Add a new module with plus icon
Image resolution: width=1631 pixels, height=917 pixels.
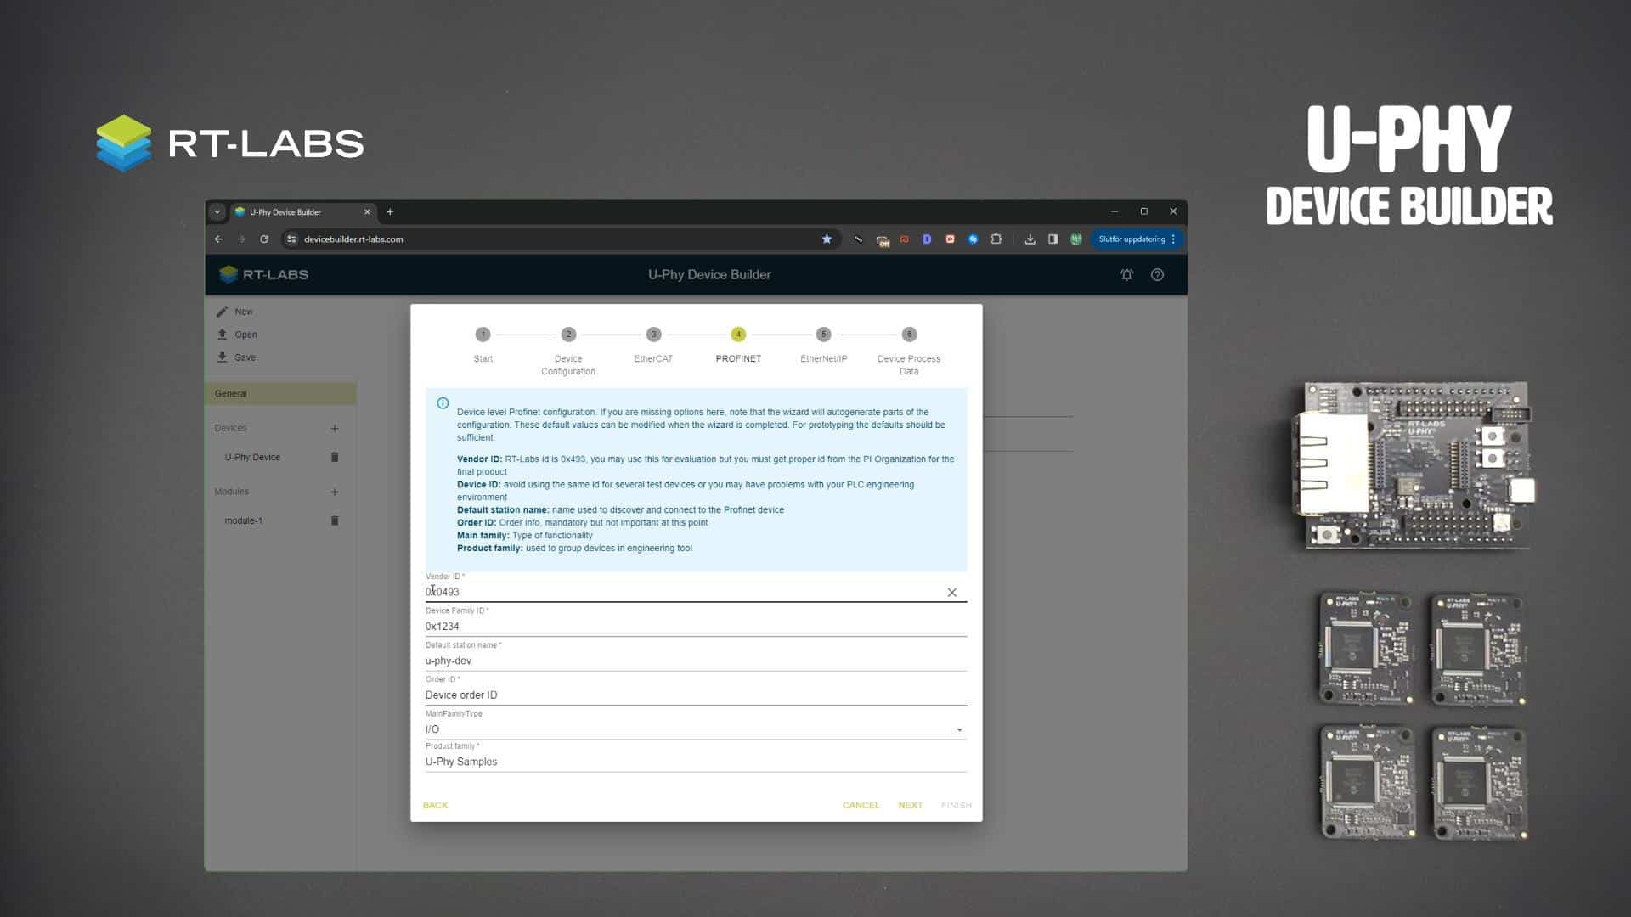point(335,492)
